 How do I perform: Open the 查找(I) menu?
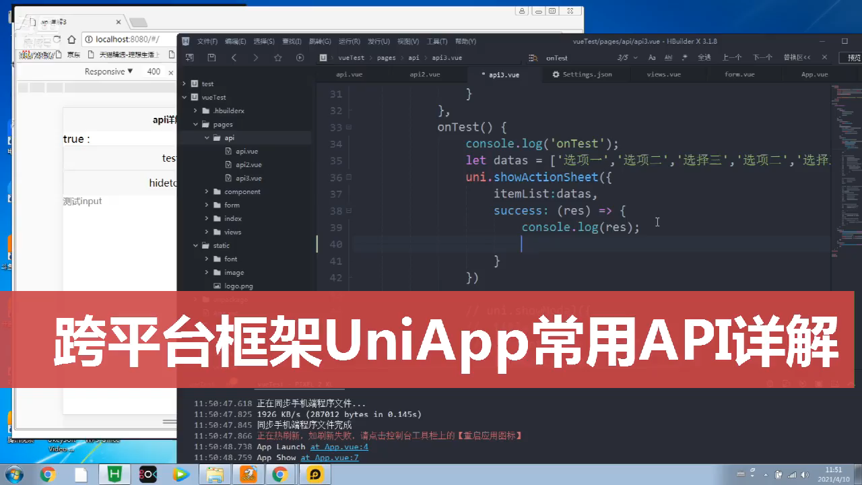(x=292, y=41)
